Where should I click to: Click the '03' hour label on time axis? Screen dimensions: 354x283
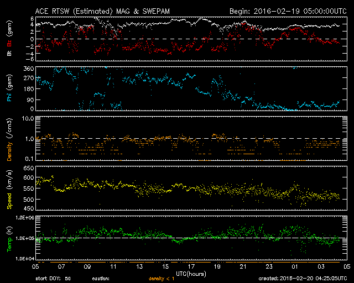[x=321, y=267]
